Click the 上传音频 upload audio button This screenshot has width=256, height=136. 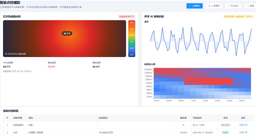tap(214, 6)
